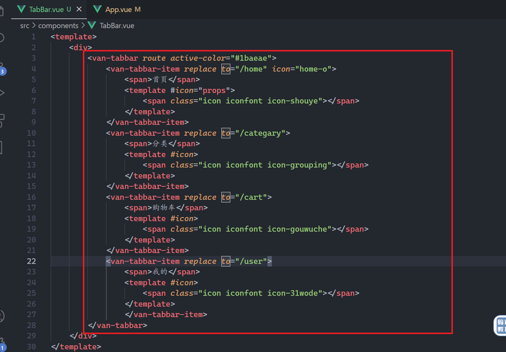Click "replace" attribute on the /user line
Screen dimensions: 506x352
click(200, 261)
